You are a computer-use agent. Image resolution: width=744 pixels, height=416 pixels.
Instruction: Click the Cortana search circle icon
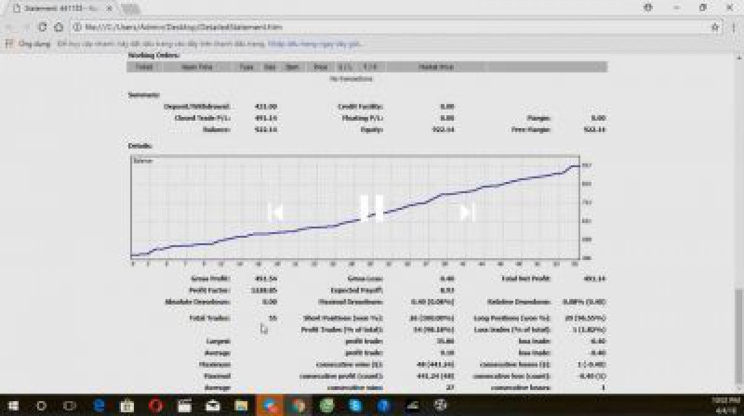point(42,406)
